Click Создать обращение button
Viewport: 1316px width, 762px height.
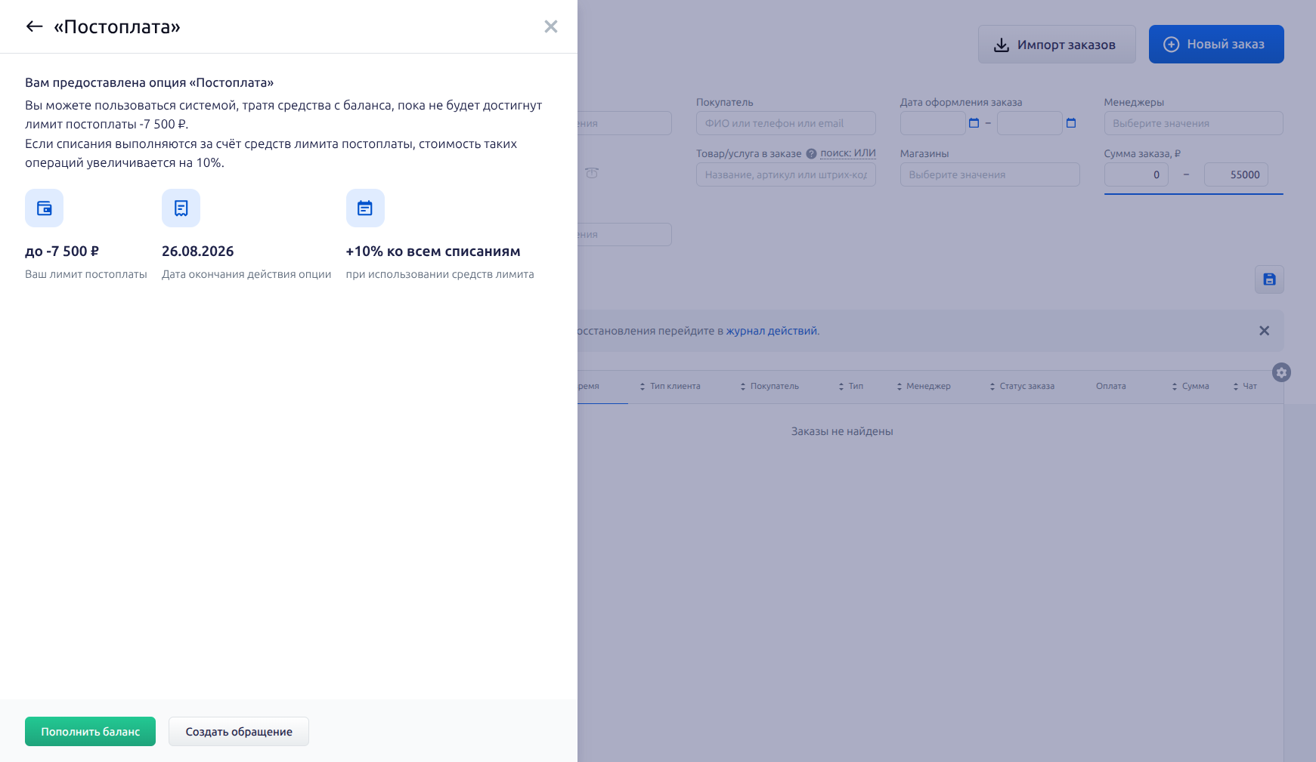tap(239, 732)
